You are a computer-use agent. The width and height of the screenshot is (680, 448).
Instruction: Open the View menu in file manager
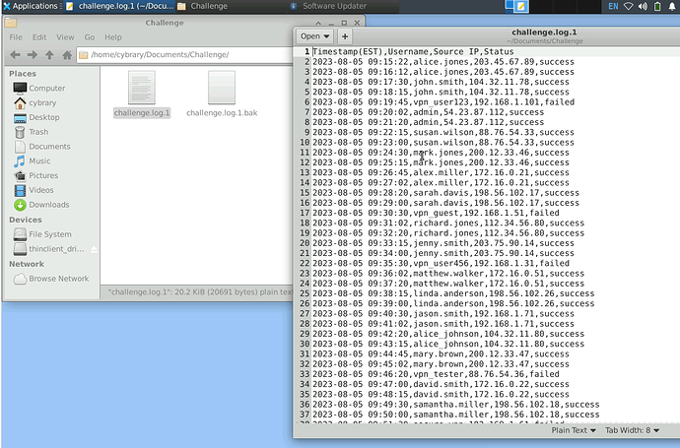click(x=64, y=37)
